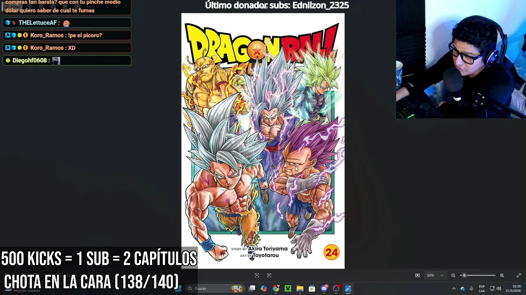The image size is (526, 295).
Task: Click the Buscar search box in the taskbar
Action: pos(215,288)
